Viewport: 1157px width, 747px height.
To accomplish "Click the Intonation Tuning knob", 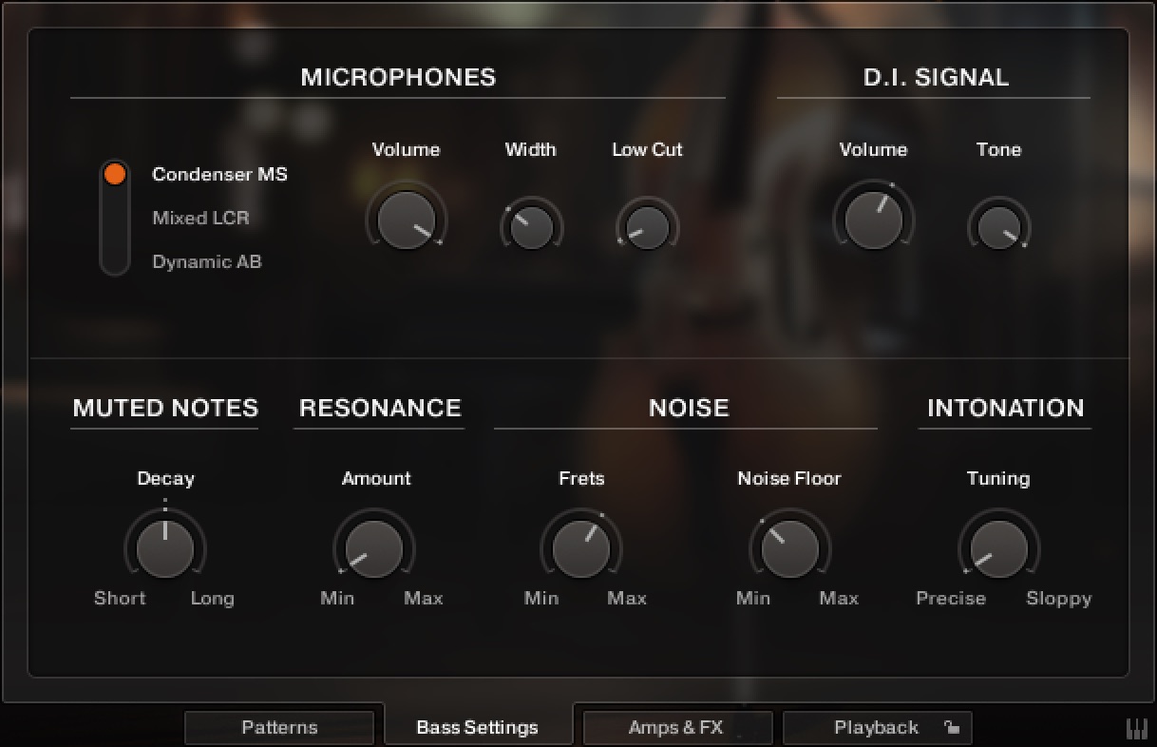I will [x=998, y=548].
